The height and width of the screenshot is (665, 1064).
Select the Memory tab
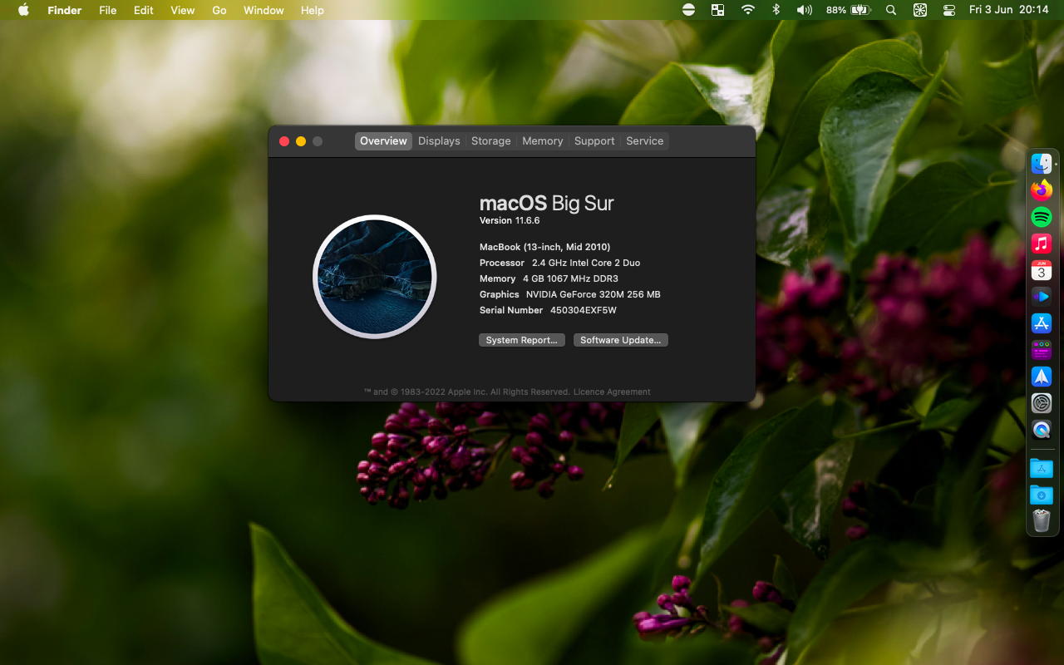pyautogui.click(x=543, y=141)
